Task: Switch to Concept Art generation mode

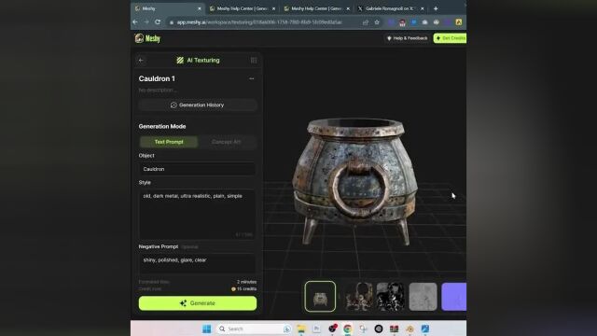Action: (226, 142)
